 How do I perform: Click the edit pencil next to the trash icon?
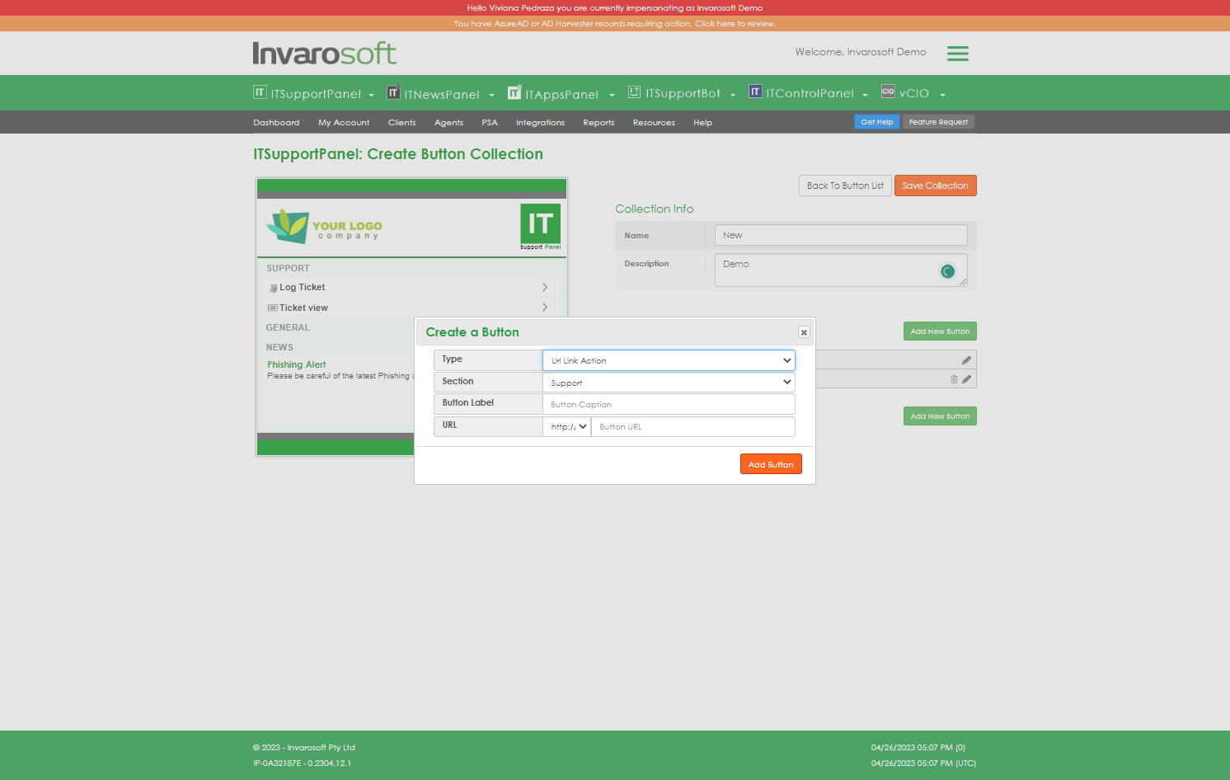tap(966, 379)
